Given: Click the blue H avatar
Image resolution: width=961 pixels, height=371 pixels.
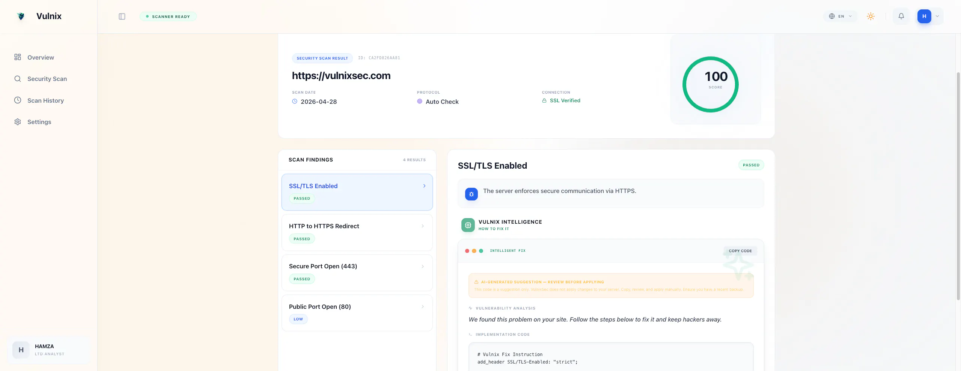Looking at the screenshot, I should click(924, 16).
